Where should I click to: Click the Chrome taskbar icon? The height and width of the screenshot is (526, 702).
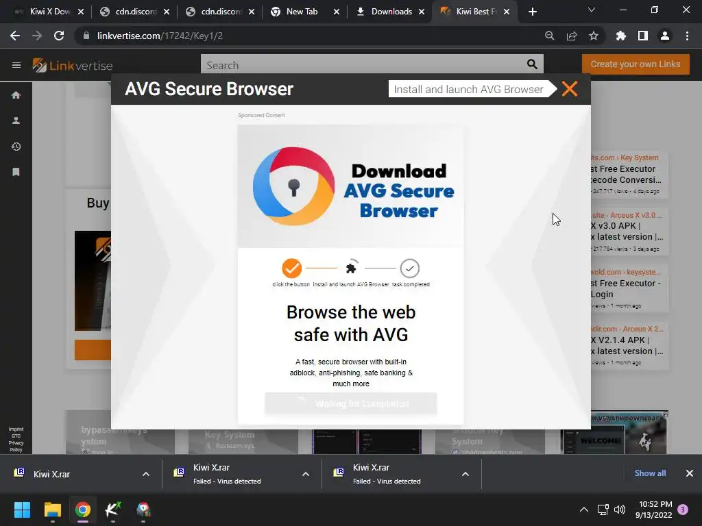83,510
